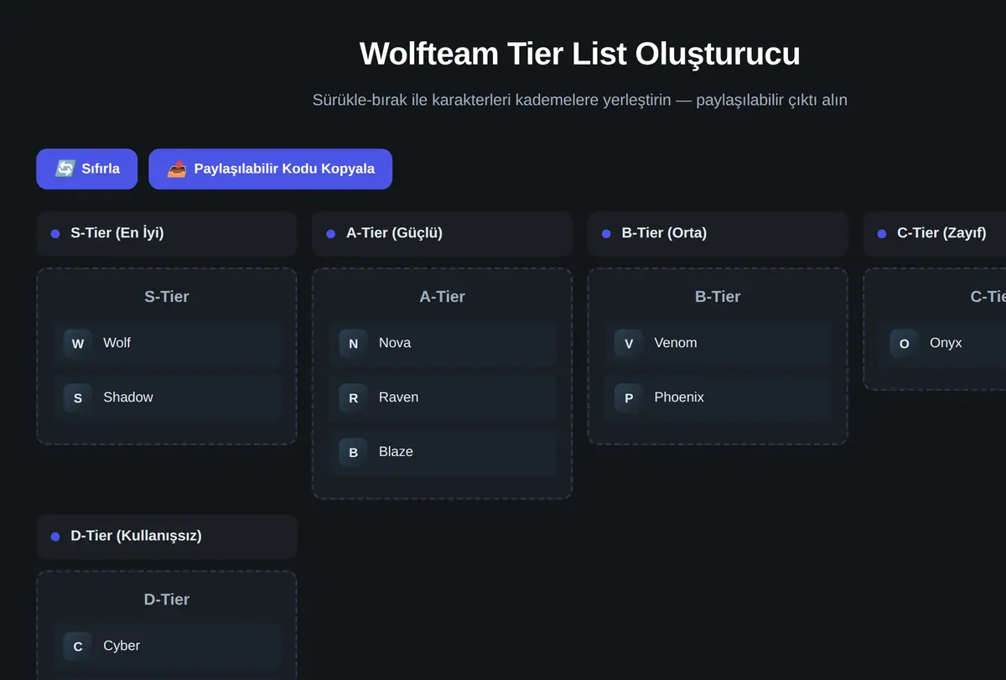1006x680 pixels.
Task: Select the Raven character name
Action: coord(398,397)
